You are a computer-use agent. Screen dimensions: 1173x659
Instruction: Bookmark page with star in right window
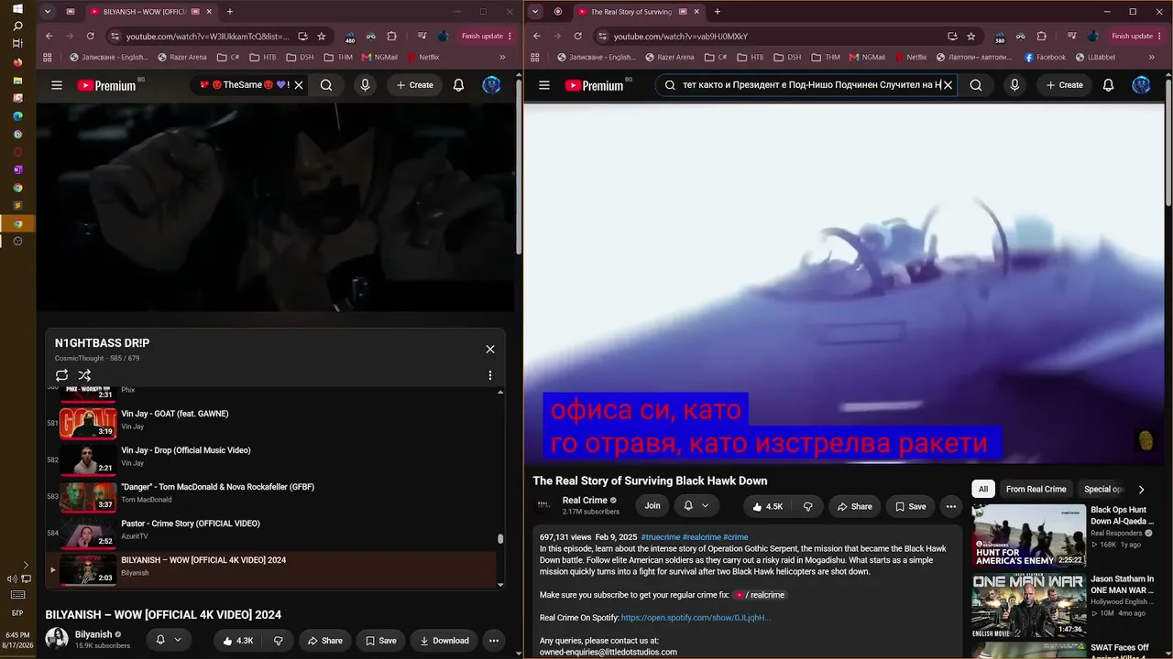[x=971, y=37]
